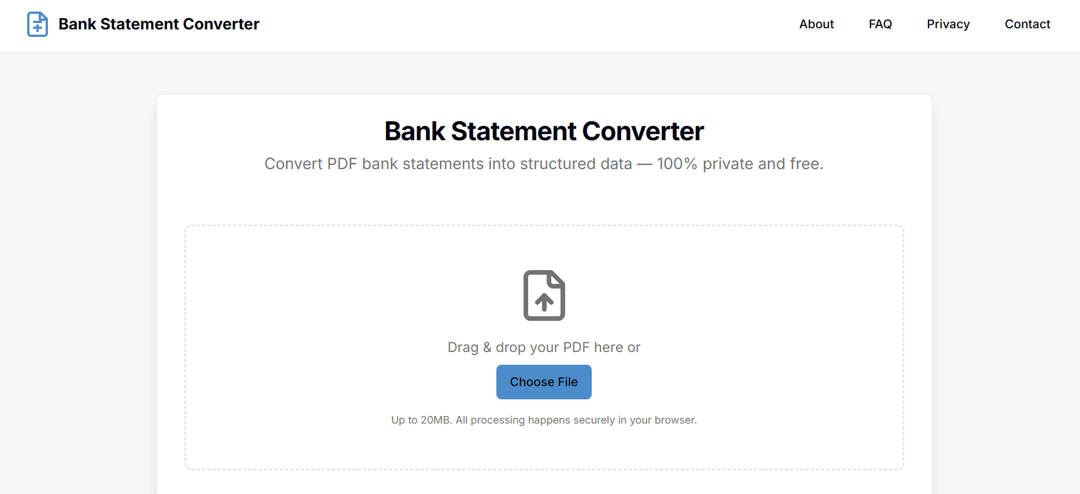
Task: Open the Contact page
Action: point(1027,24)
